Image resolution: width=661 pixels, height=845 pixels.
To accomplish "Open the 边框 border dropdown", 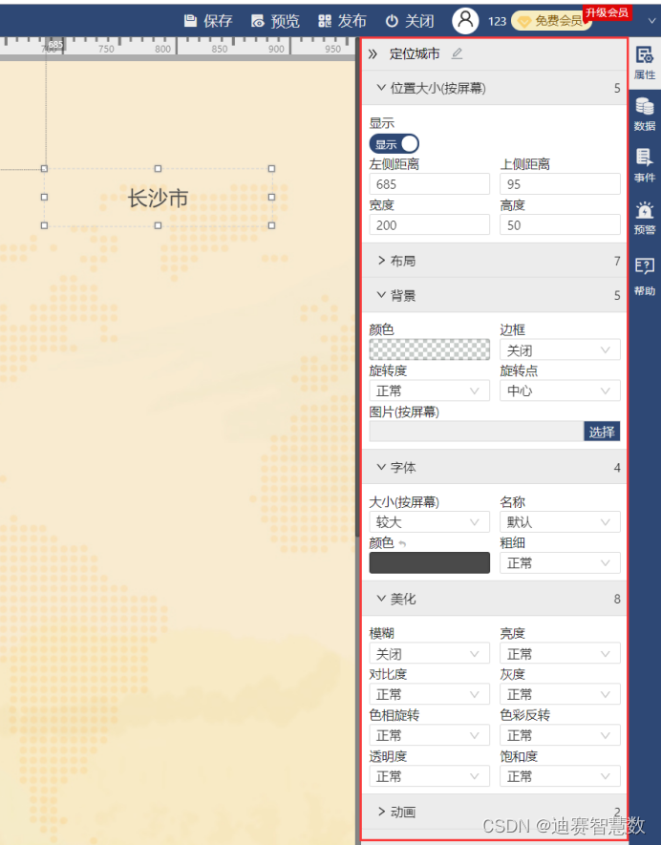I will pyautogui.click(x=560, y=350).
